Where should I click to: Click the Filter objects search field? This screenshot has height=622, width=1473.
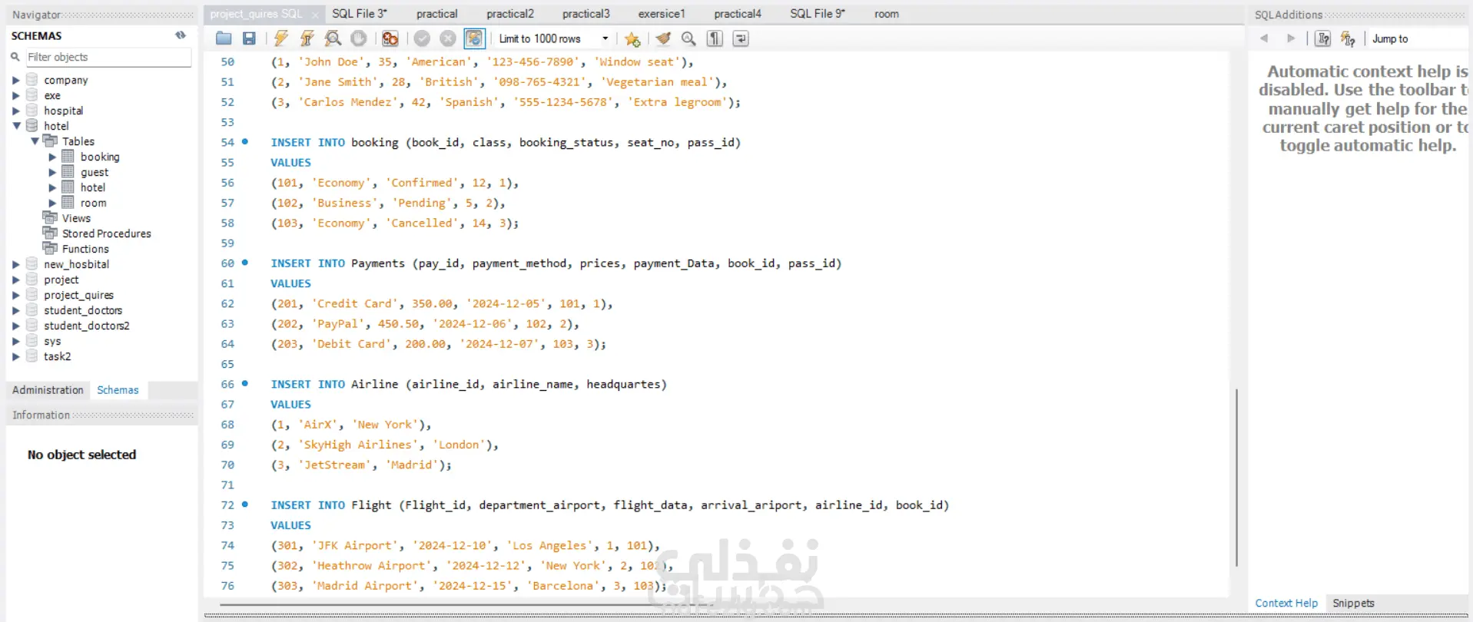coord(108,57)
